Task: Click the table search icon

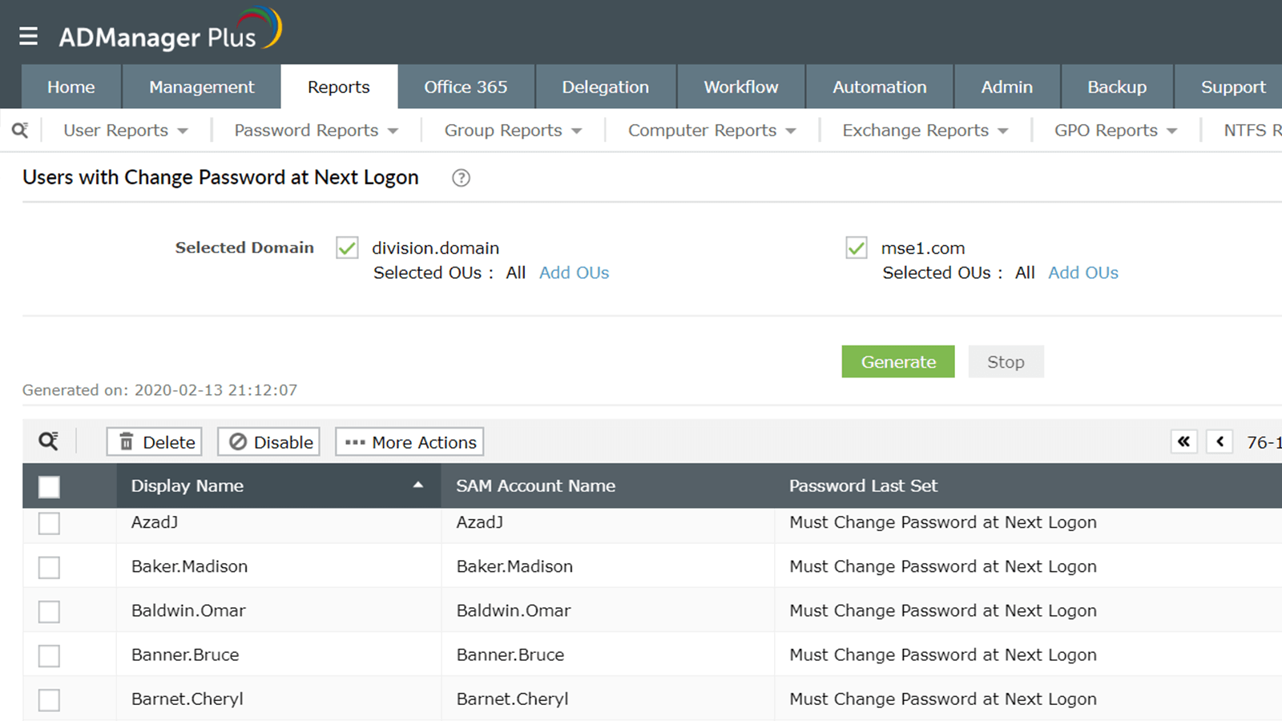Action: (x=48, y=441)
